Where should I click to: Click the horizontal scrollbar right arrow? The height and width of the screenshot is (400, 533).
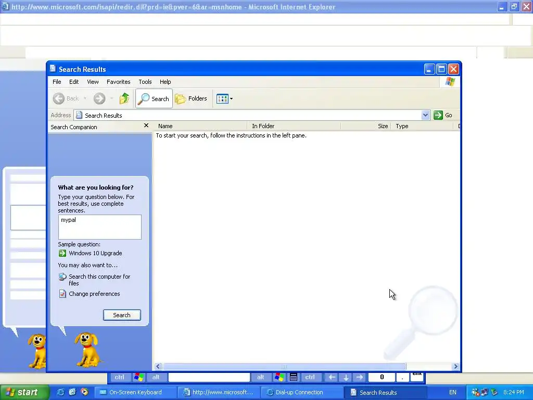pyautogui.click(x=455, y=366)
